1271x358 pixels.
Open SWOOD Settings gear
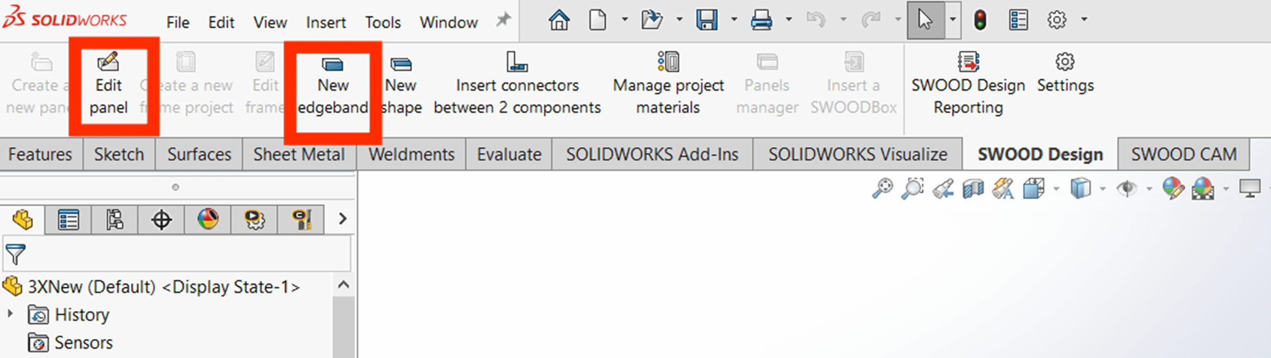[1065, 73]
